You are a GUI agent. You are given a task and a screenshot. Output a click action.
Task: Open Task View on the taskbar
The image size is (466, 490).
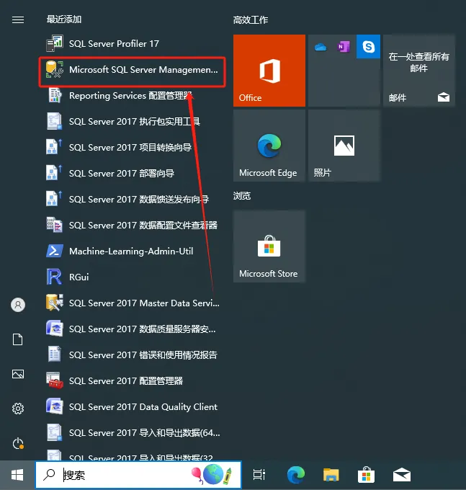259,475
